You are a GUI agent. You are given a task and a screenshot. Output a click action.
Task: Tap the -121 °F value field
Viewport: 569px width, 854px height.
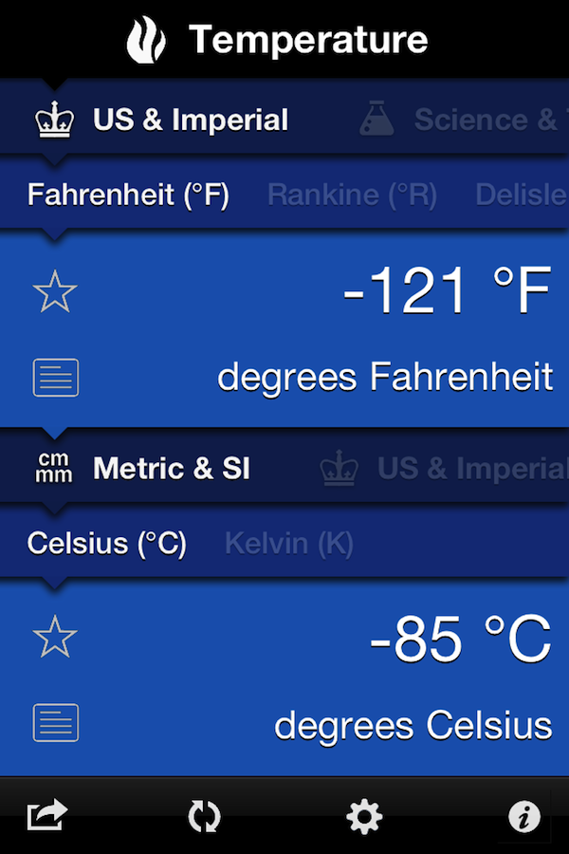click(x=447, y=291)
